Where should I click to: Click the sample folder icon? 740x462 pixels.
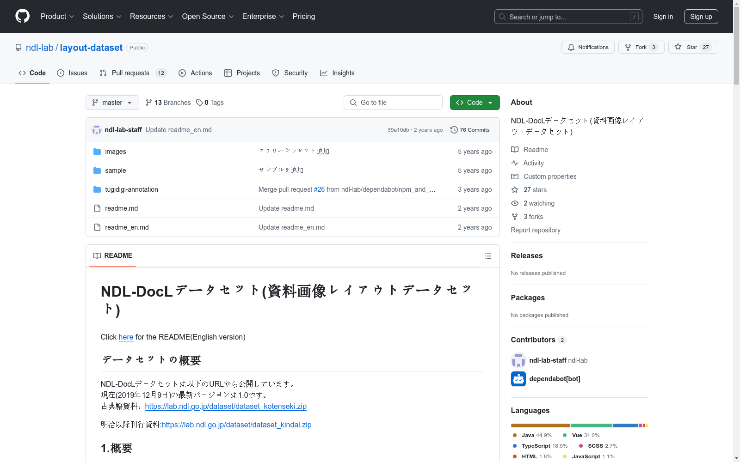[x=97, y=170]
